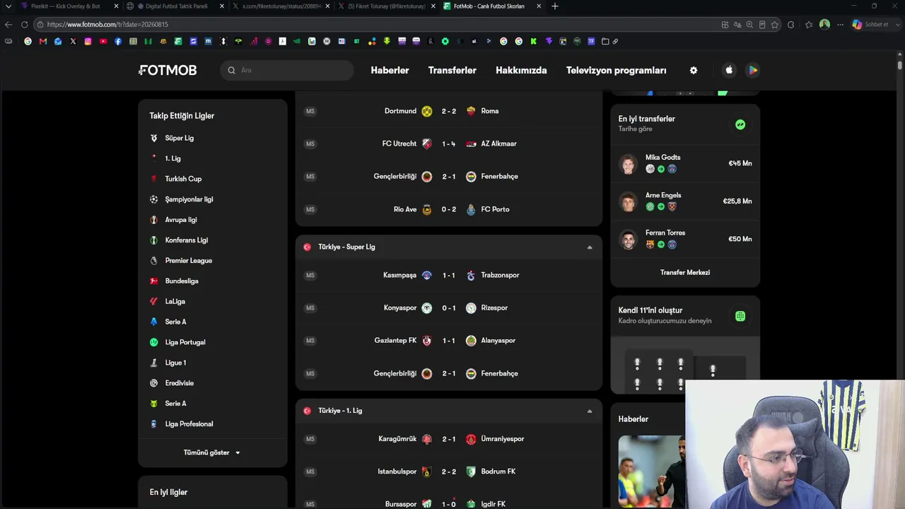Bookmark page with the star icon
The height and width of the screenshot is (509, 905).
[775, 24]
